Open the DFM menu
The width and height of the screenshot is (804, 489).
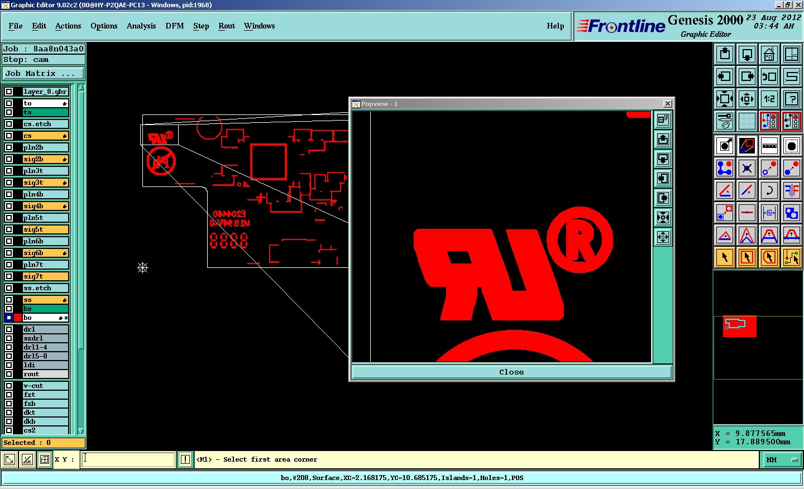pos(175,26)
